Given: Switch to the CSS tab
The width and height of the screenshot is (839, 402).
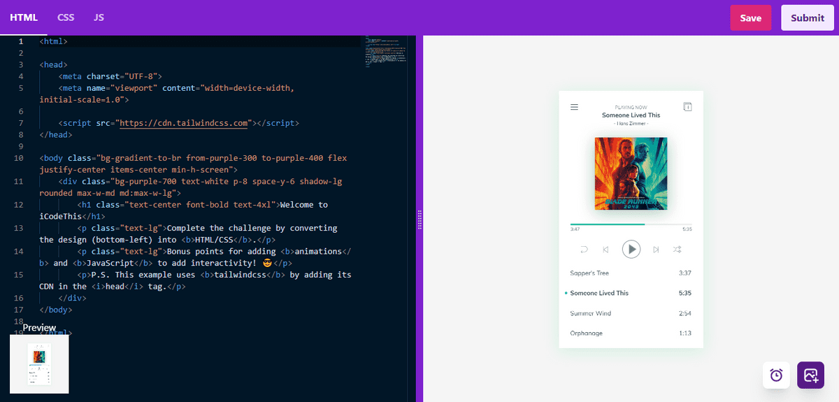Looking at the screenshot, I should 66,17.
